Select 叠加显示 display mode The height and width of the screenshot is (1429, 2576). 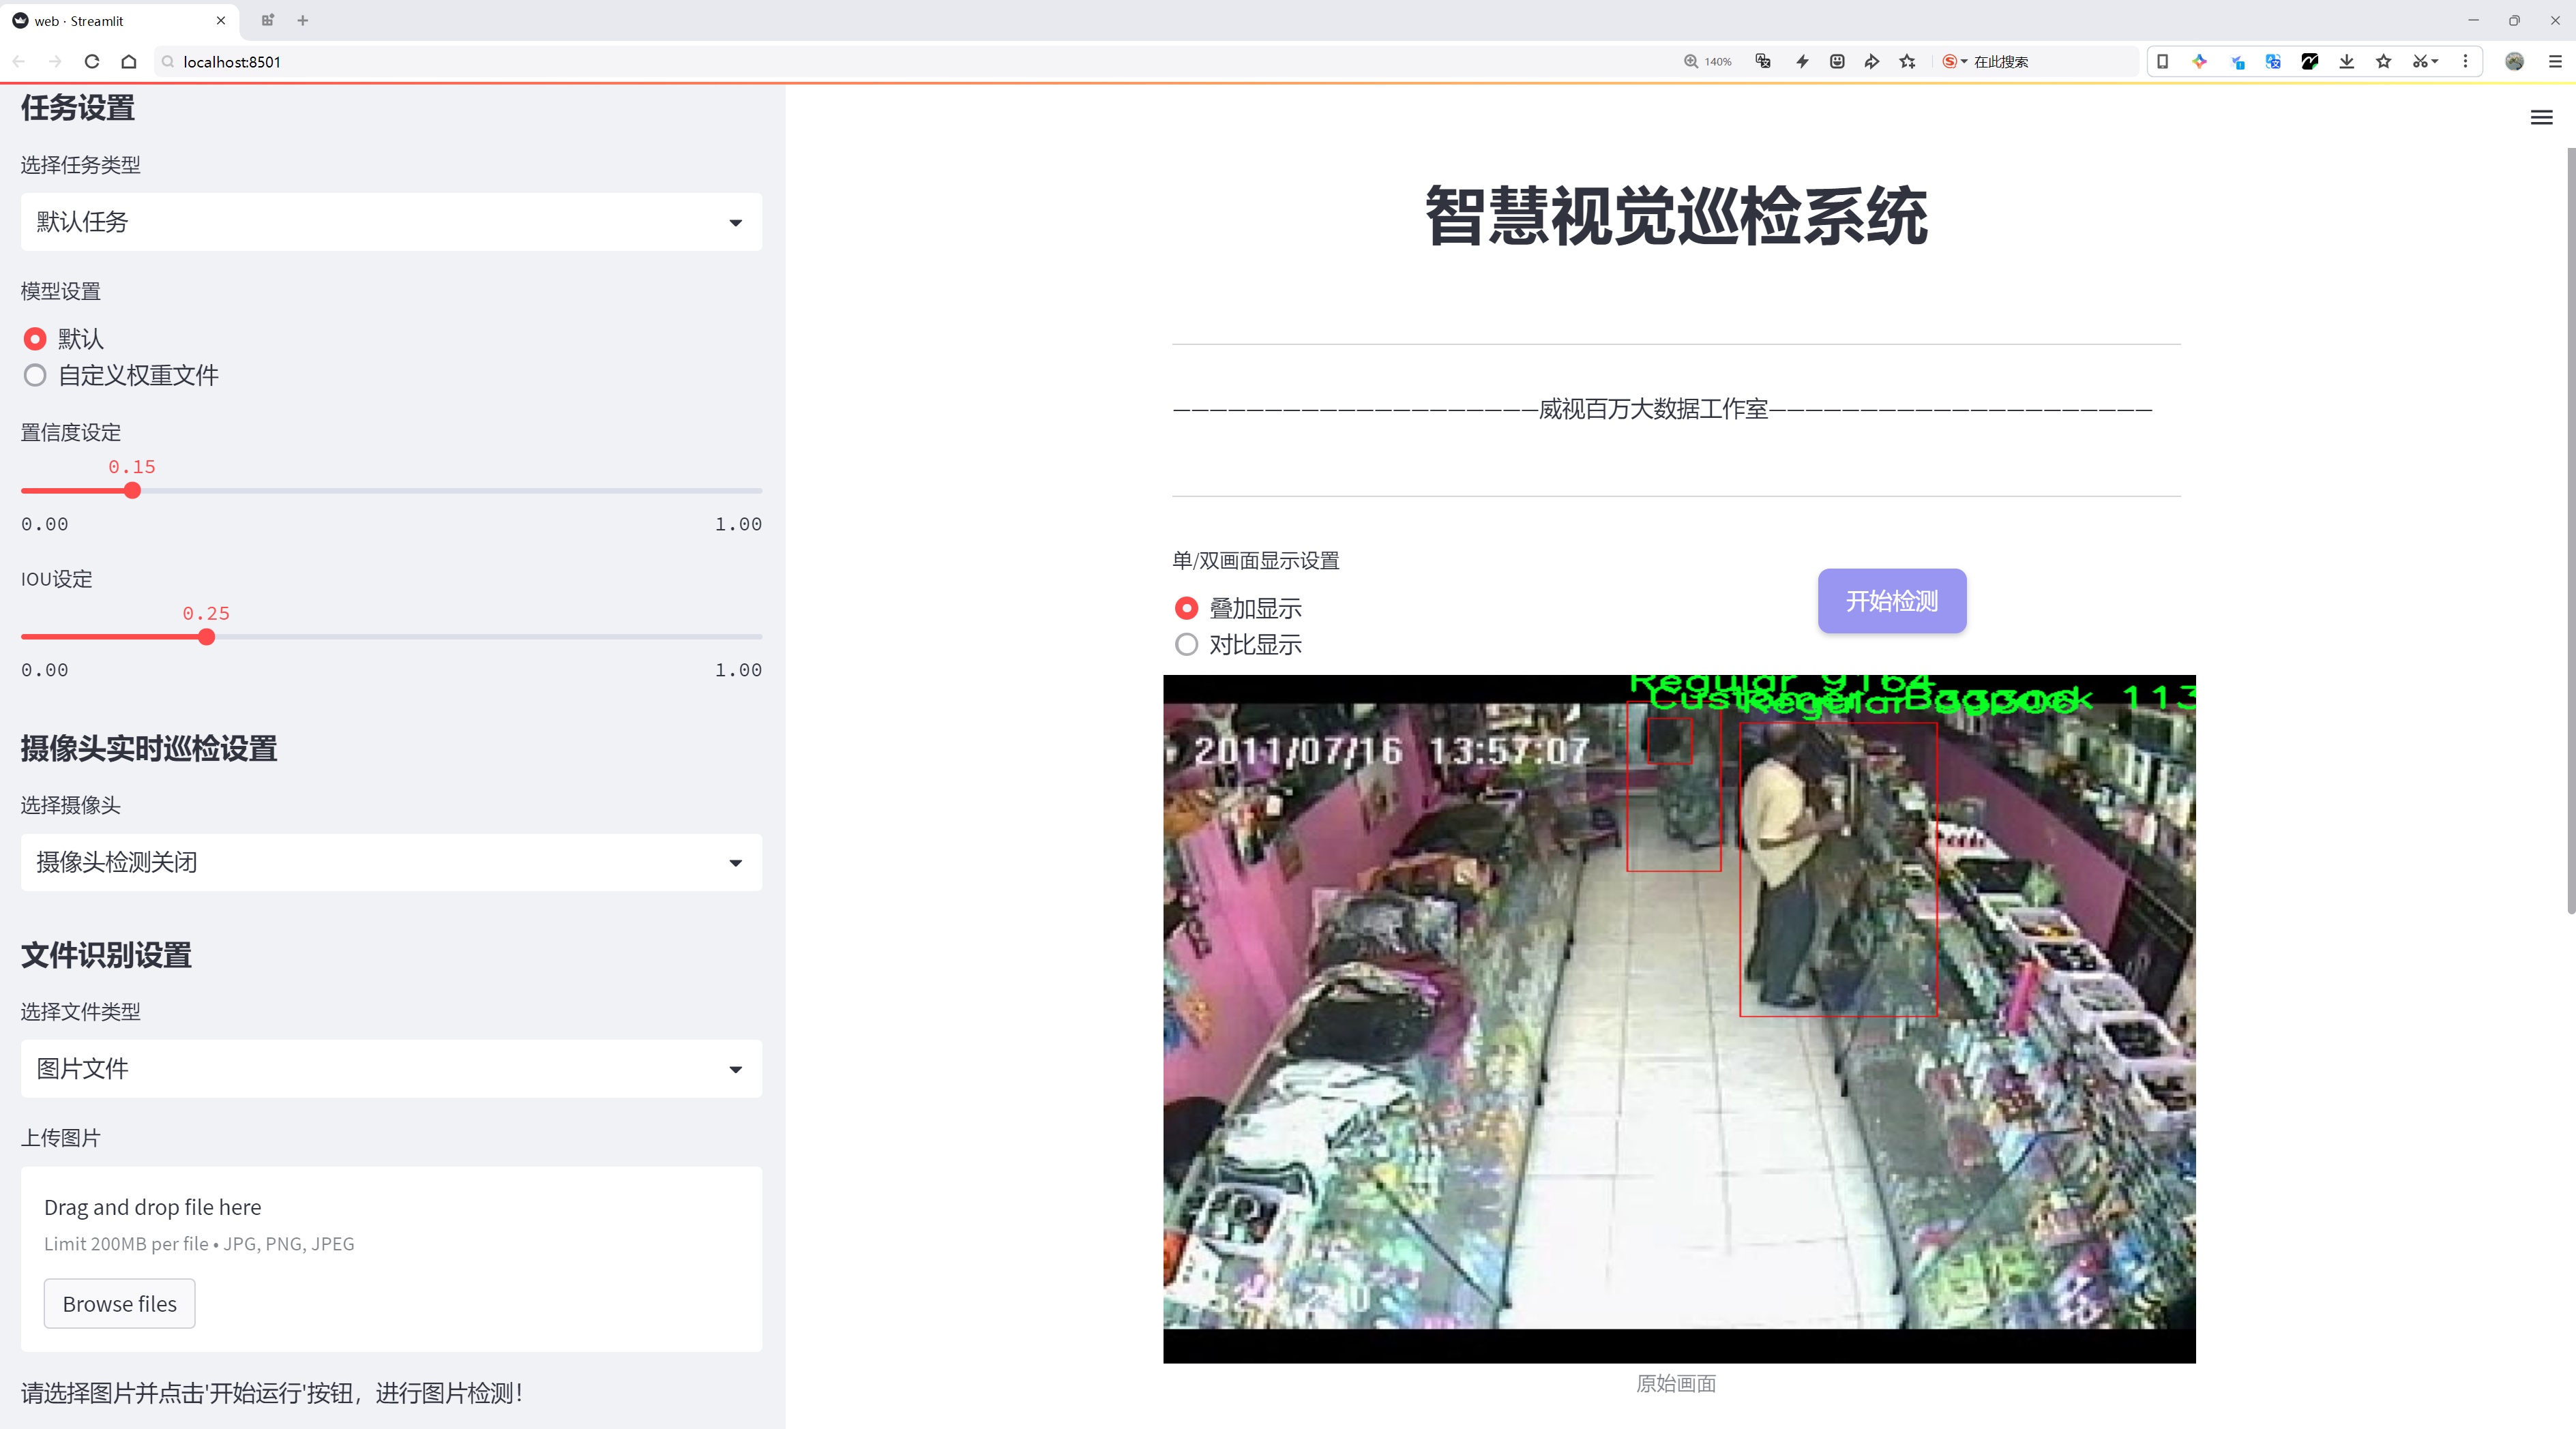coord(1186,609)
